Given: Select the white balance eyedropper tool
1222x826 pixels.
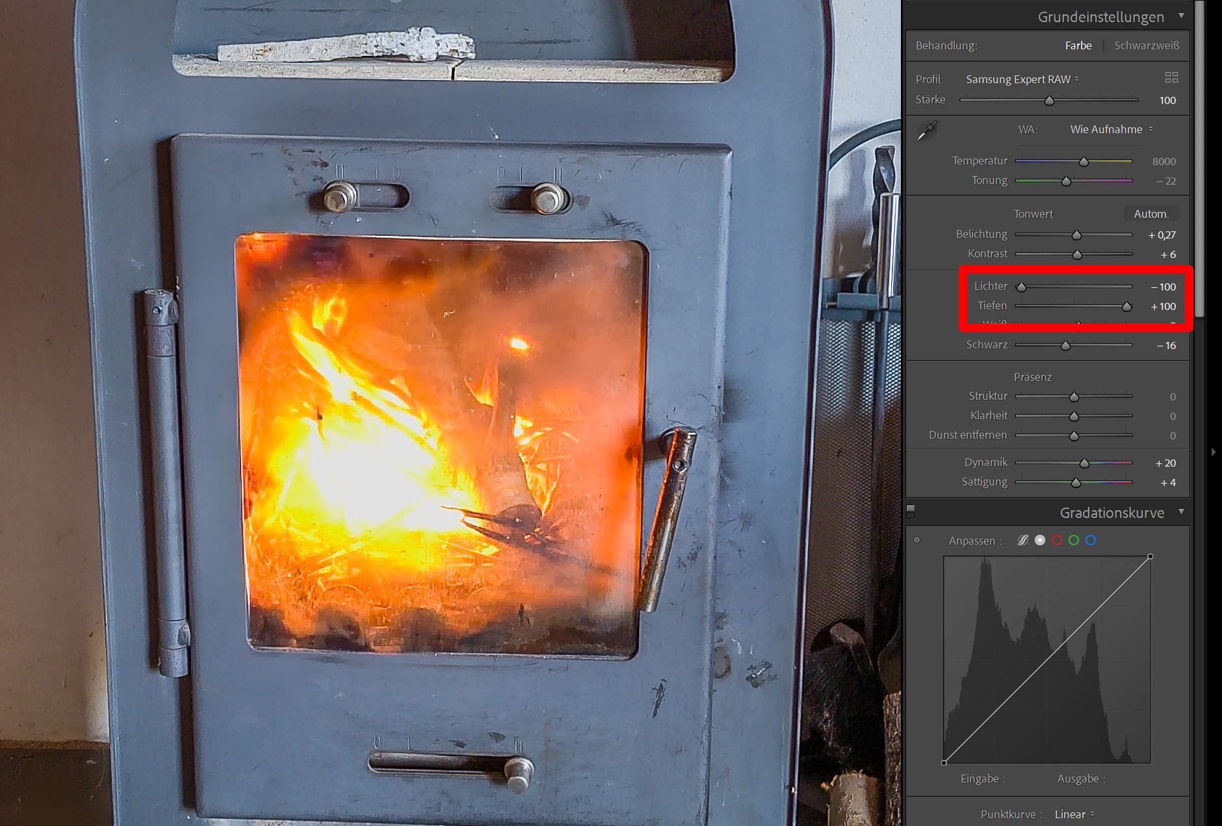Looking at the screenshot, I should click(x=926, y=131).
